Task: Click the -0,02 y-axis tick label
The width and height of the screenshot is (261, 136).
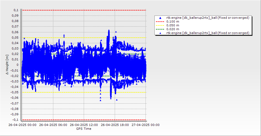Action: 15,76
